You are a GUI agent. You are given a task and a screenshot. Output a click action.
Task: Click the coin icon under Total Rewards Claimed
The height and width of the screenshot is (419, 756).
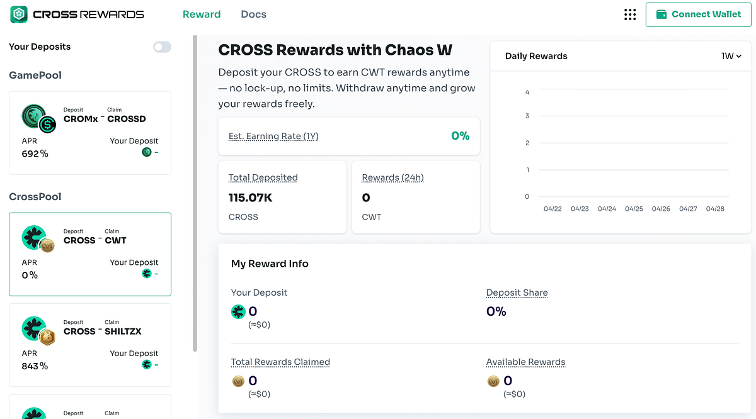tap(238, 381)
